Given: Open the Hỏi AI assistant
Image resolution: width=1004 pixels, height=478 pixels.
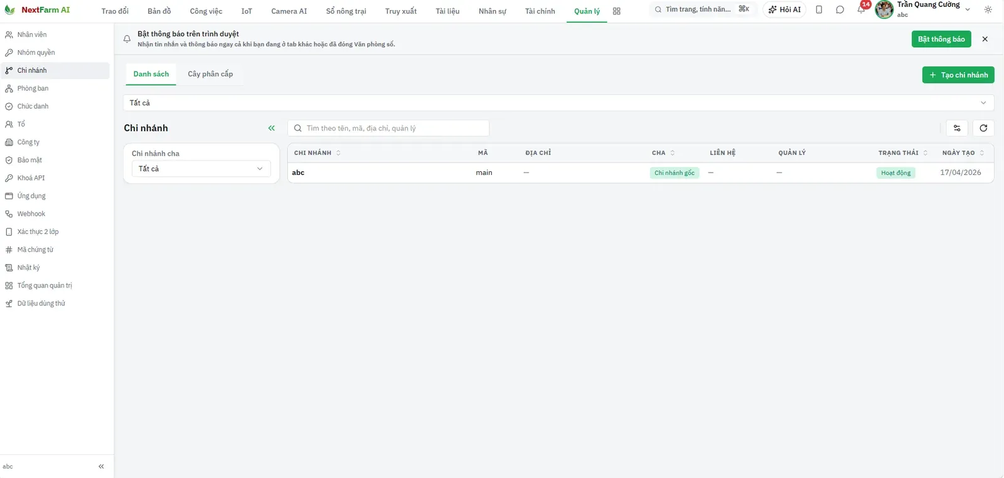Looking at the screenshot, I should [784, 9].
